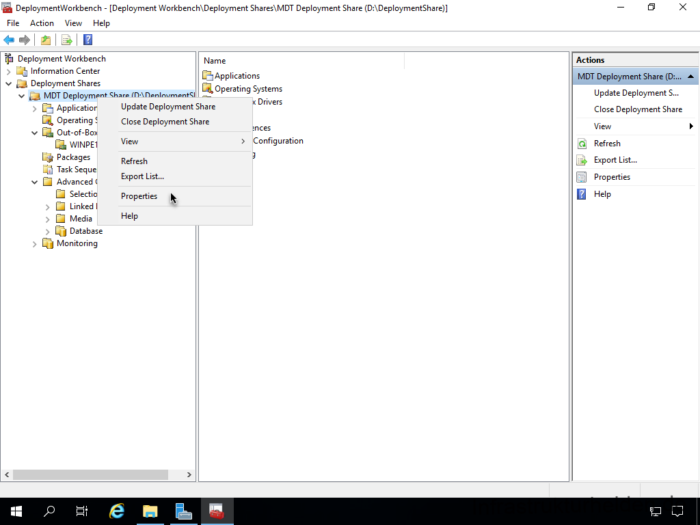Image resolution: width=700 pixels, height=525 pixels.
Task: Collapse the MDT Deployment Share node
Action: [21, 96]
